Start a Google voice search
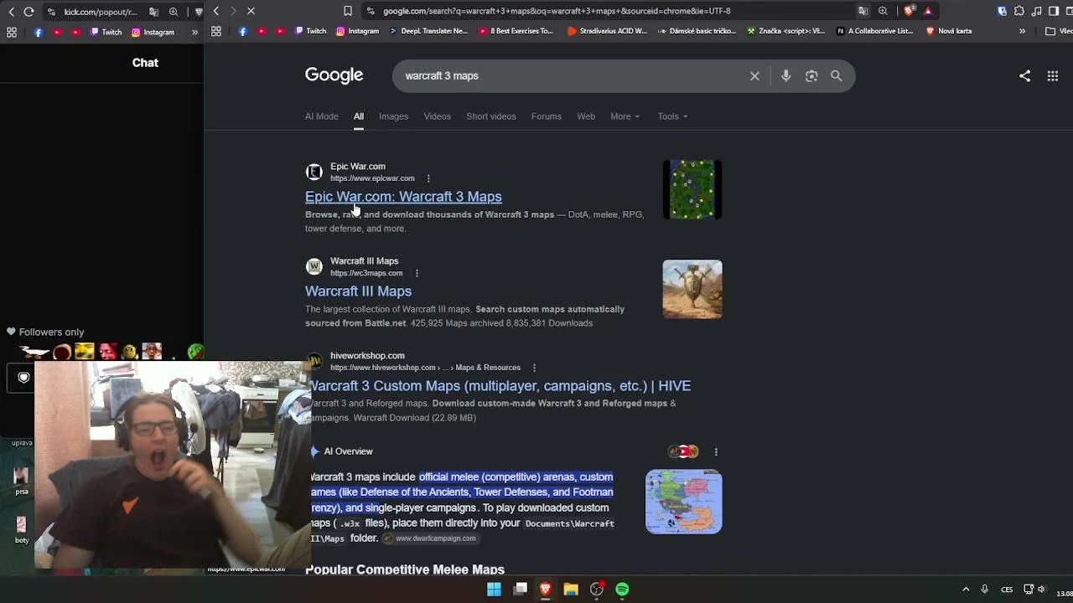Viewport: 1073px width, 603px height. [x=785, y=76]
